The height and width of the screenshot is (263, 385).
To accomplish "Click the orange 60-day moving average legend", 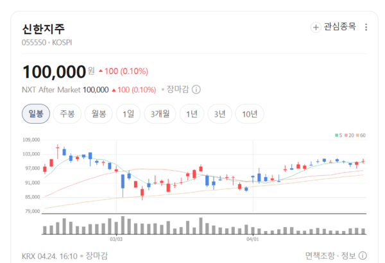I will 360,135.
